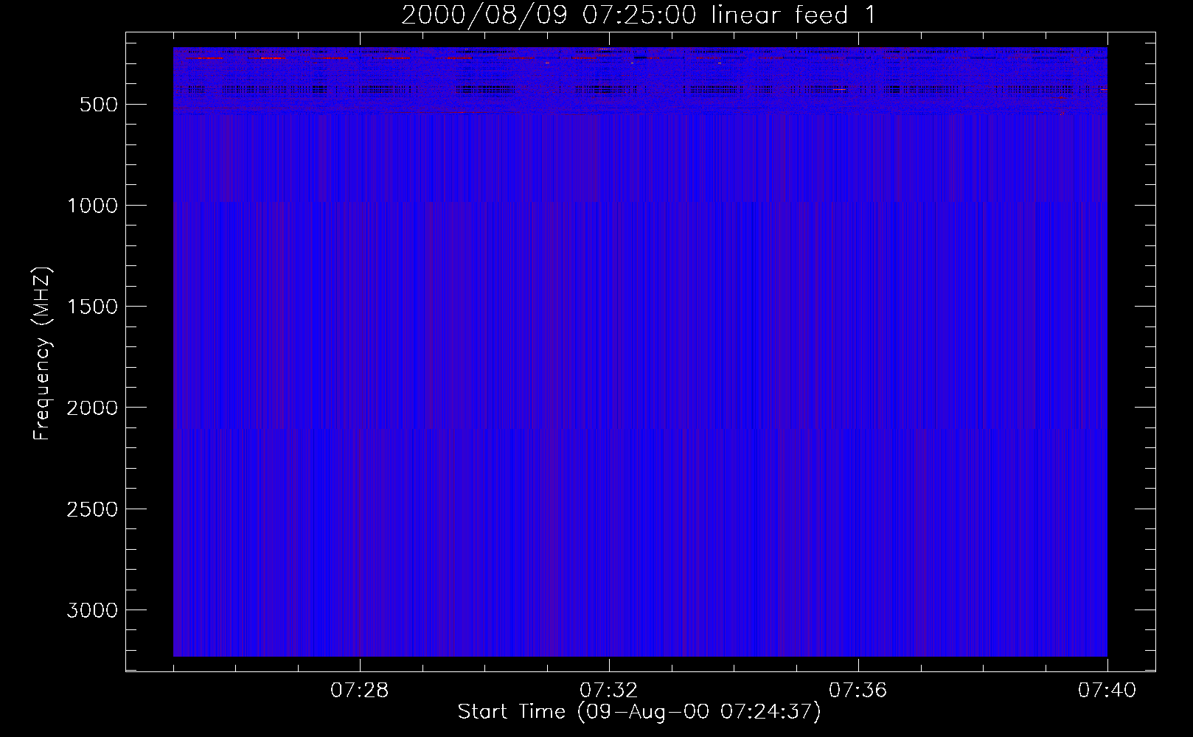Click the 'Start Time (09-Aug-00 07:24:37)' label

click(639, 712)
